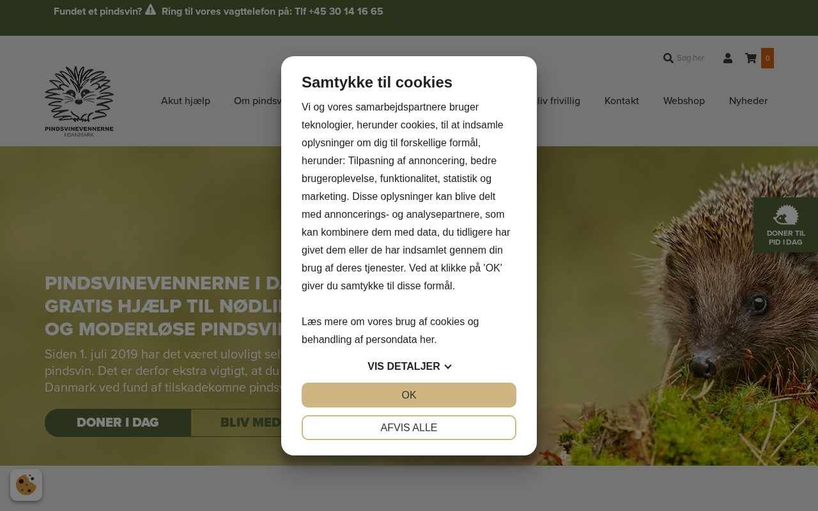
Task: Open the shopping cart icon
Action: pyautogui.click(x=751, y=58)
